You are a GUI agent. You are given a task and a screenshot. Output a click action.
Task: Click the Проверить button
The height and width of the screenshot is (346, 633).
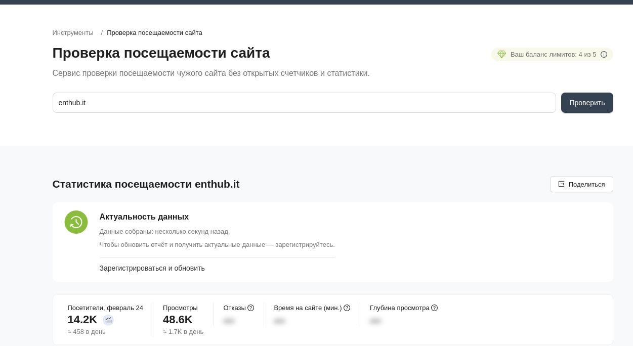(x=587, y=103)
